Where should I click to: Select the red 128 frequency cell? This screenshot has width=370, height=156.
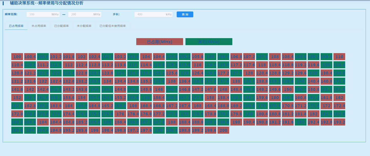click(x=249, y=73)
